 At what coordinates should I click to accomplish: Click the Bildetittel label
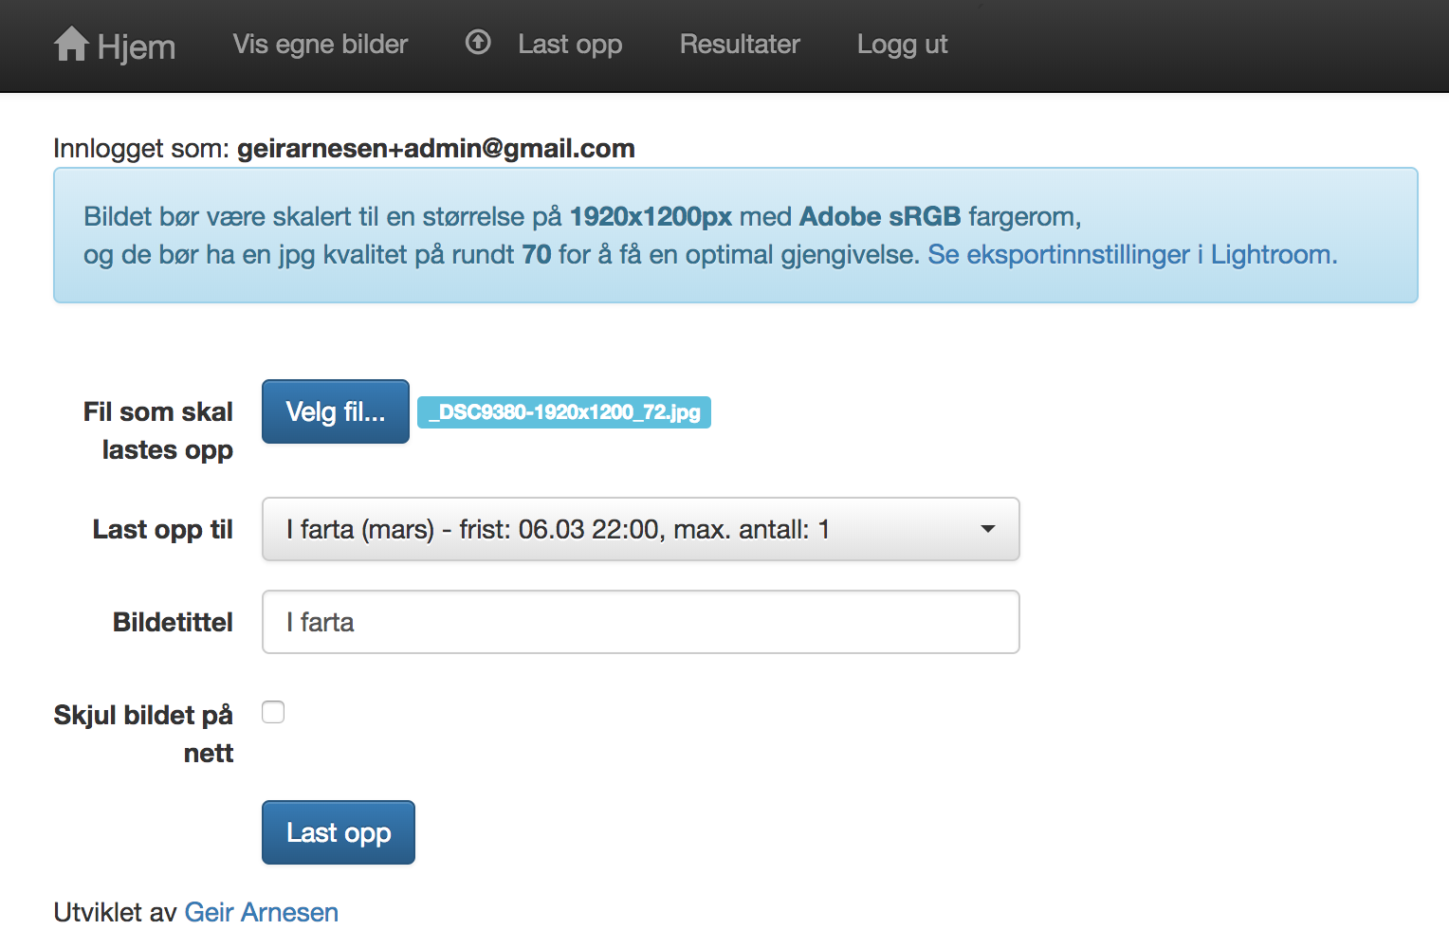pos(174,622)
